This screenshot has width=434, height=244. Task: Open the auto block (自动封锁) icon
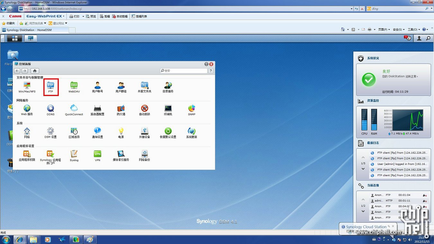(144, 110)
